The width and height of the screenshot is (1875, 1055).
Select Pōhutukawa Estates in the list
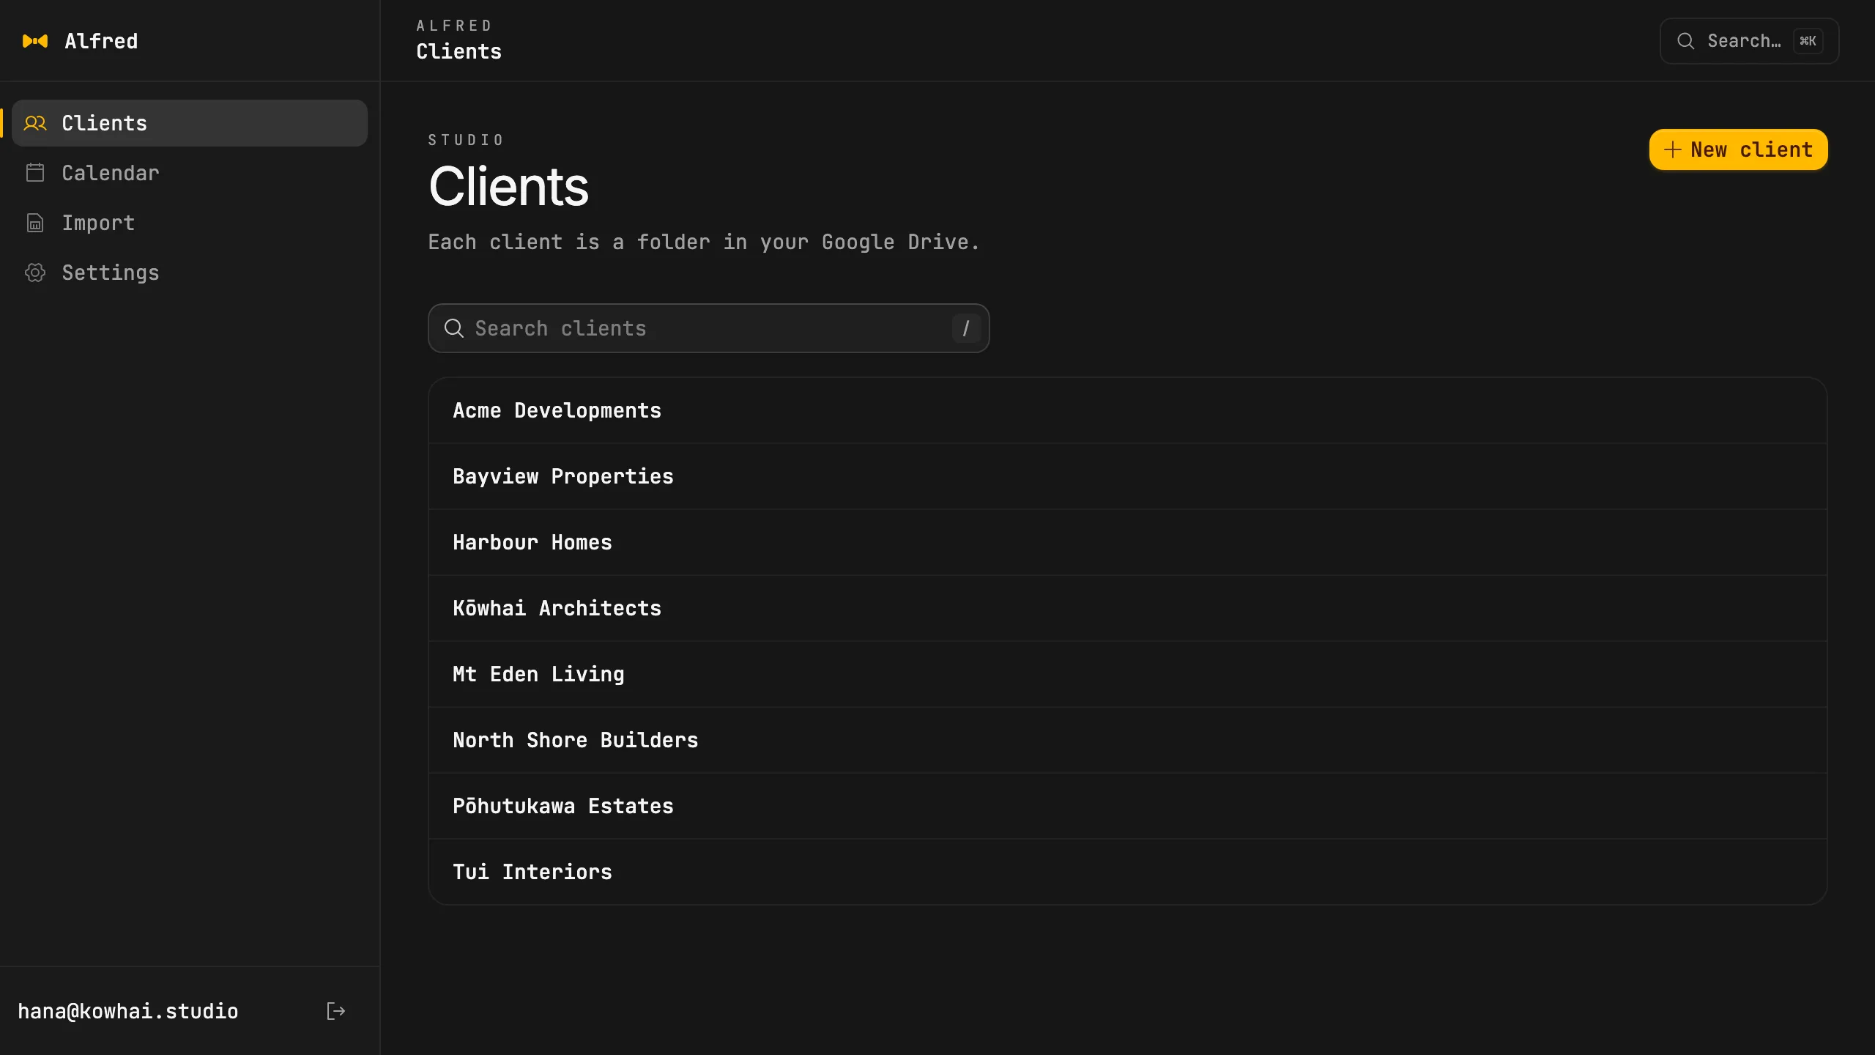[1127, 806]
